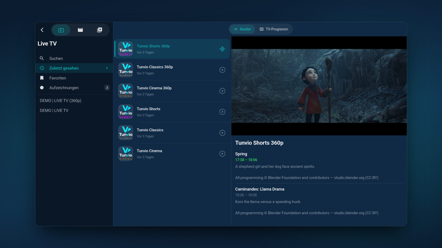Image resolution: width=442 pixels, height=248 pixels.
Task: Select DEMO | LIVE TV (360p) playlist
Action: (60, 101)
